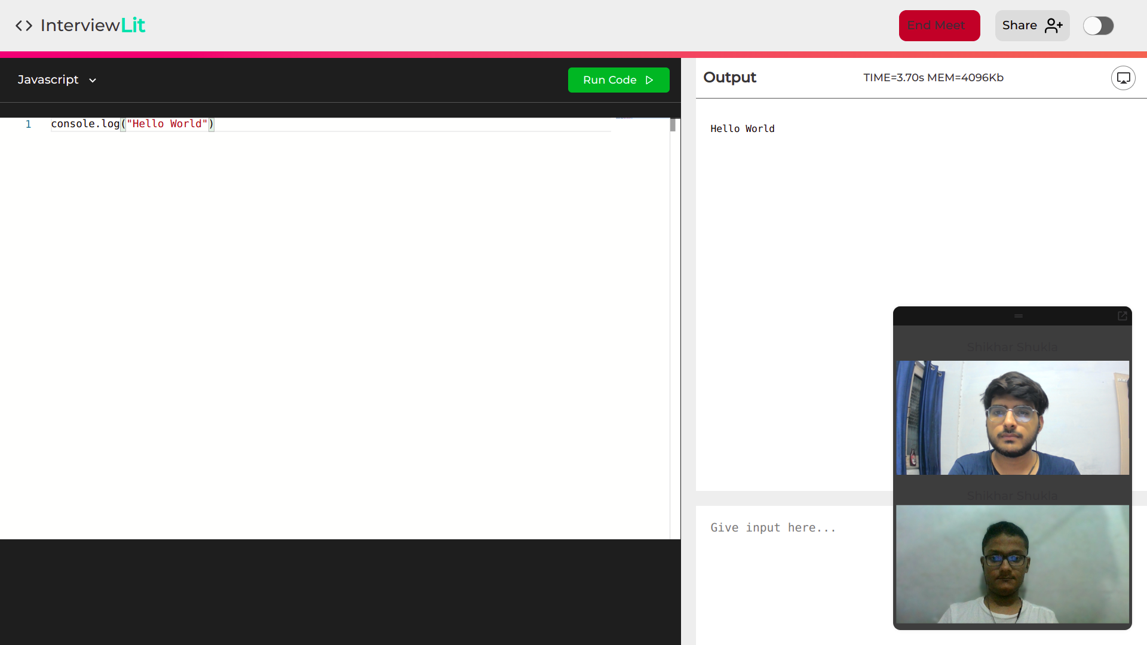Pop out the video panel with external-link icon

pyautogui.click(x=1122, y=316)
